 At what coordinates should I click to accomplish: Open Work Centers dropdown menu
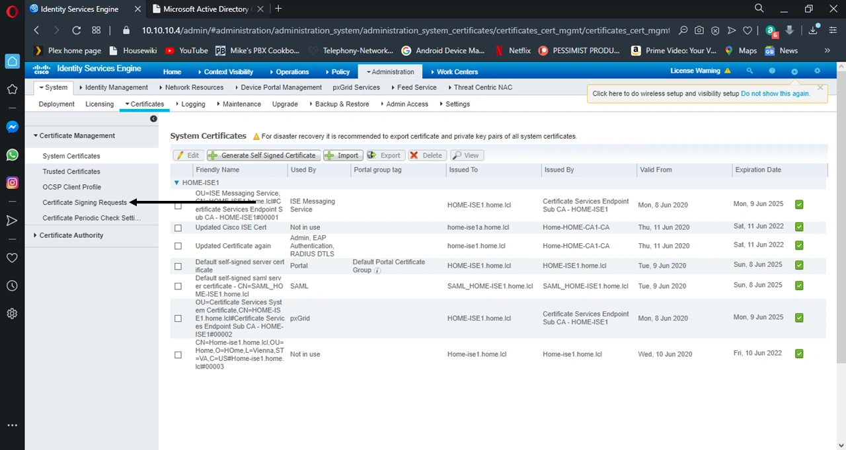pos(454,71)
